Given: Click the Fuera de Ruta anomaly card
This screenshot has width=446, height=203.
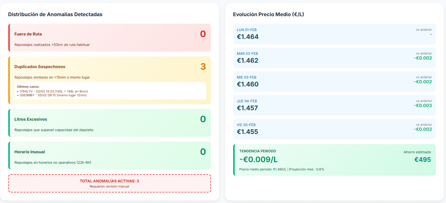Looking at the screenshot, I should point(109,38).
